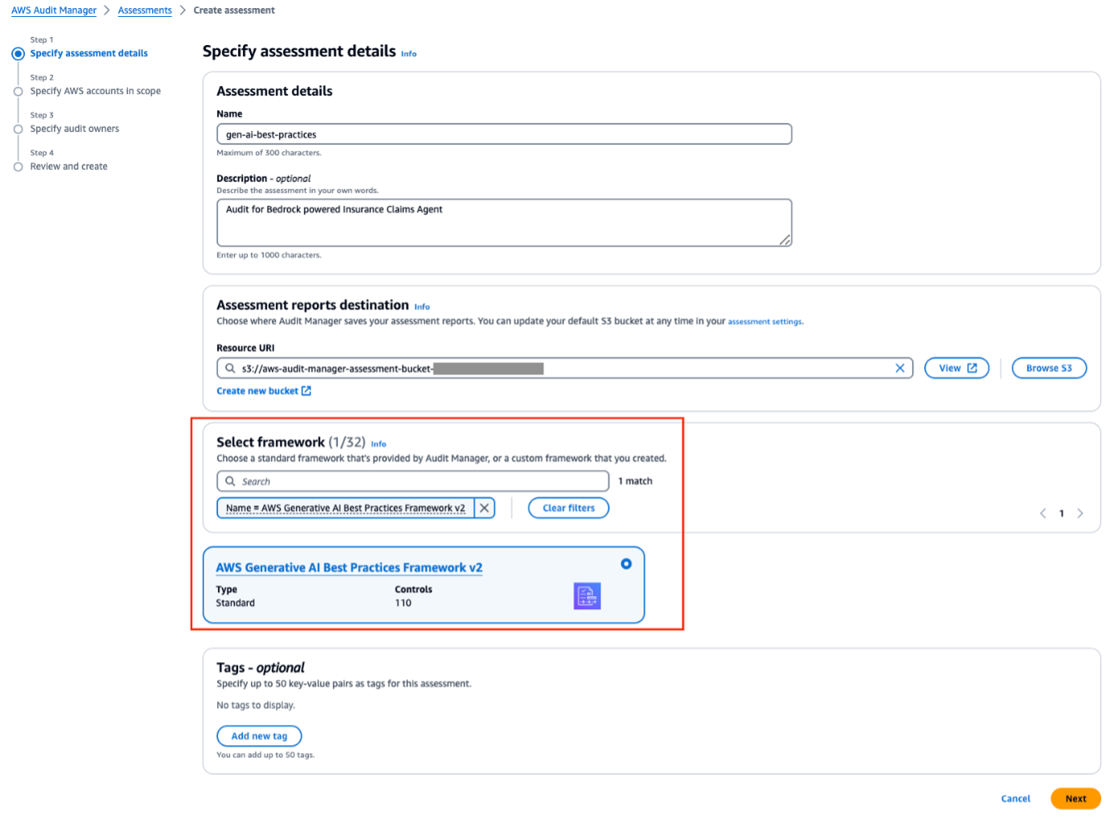The width and height of the screenshot is (1114, 823).
Task: Open the Assessments breadcrumb page
Action: click(145, 10)
